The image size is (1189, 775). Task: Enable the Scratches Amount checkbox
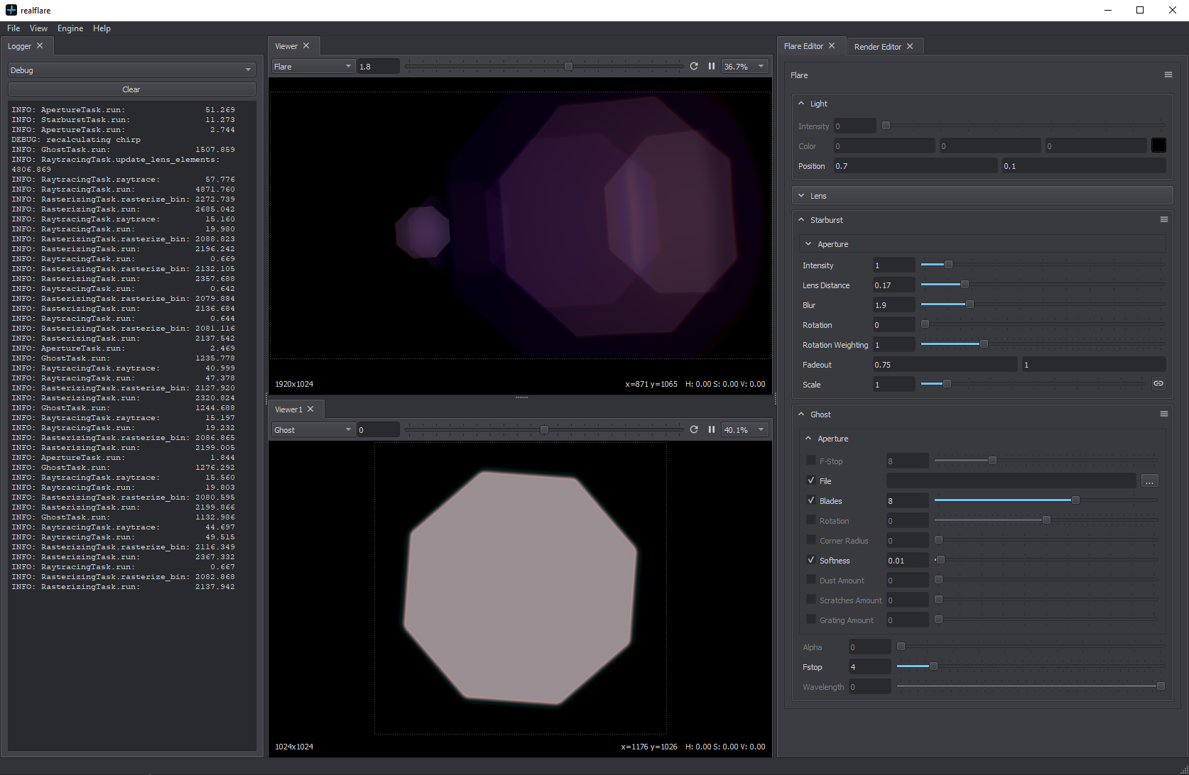coord(811,599)
